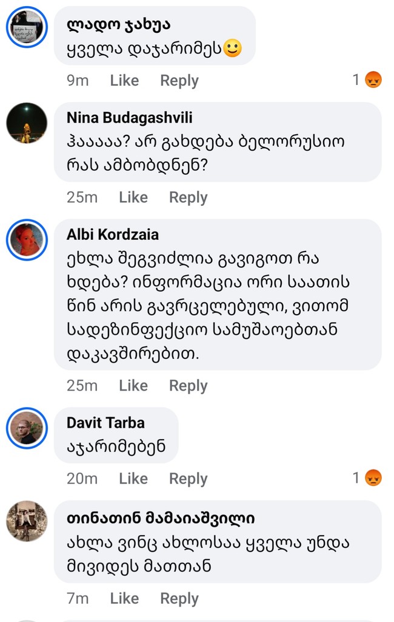Open თინათინ მამაიაშვილი's profile picture
The height and width of the screenshot is (622, 394).
click(27, 521)
